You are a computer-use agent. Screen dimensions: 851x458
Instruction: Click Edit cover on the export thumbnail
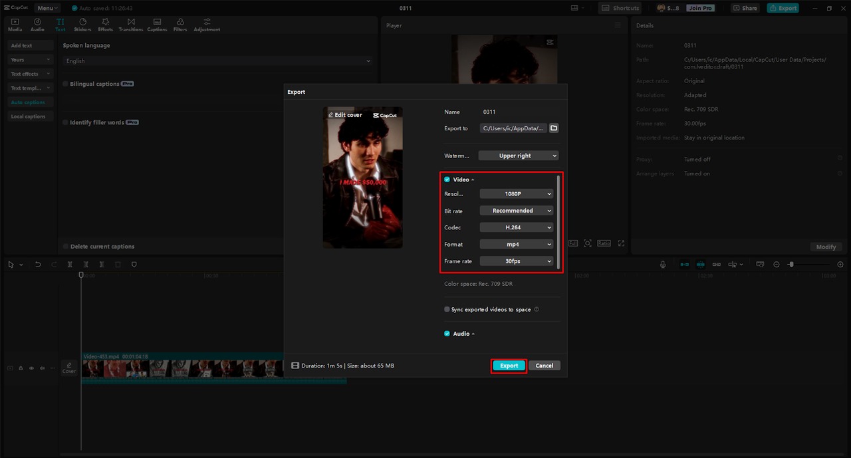[x=346, y=115]
